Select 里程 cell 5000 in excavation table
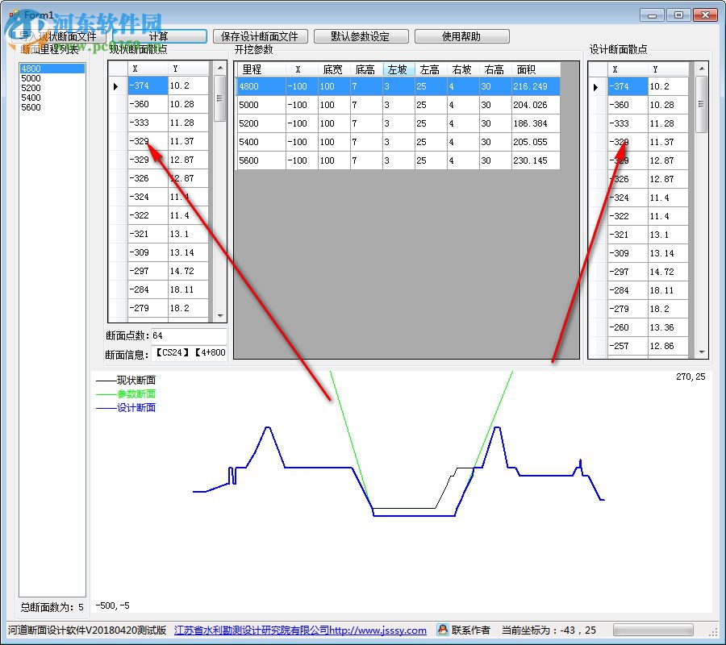Viewport: 726px width, 645px height. click(x=261, y=105)
